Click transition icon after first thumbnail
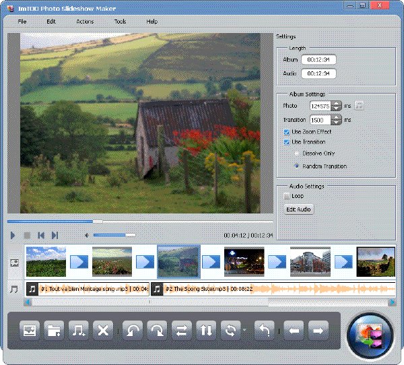Screen dimensions: 404x365 pyautogui.click(x=79, y=262)
